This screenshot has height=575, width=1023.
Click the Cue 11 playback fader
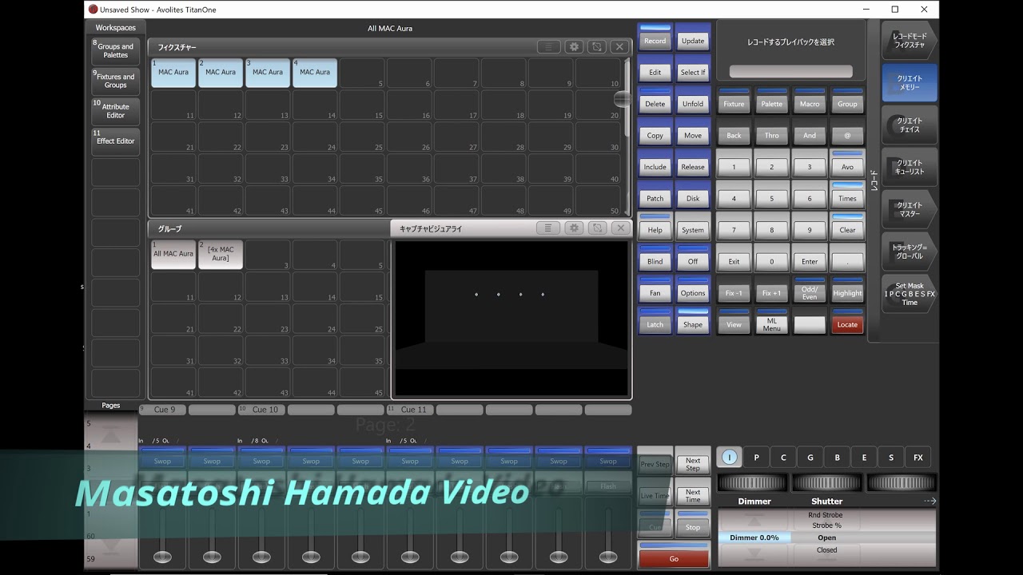[410, 556]
